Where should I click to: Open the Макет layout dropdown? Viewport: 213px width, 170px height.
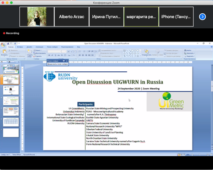37,50
